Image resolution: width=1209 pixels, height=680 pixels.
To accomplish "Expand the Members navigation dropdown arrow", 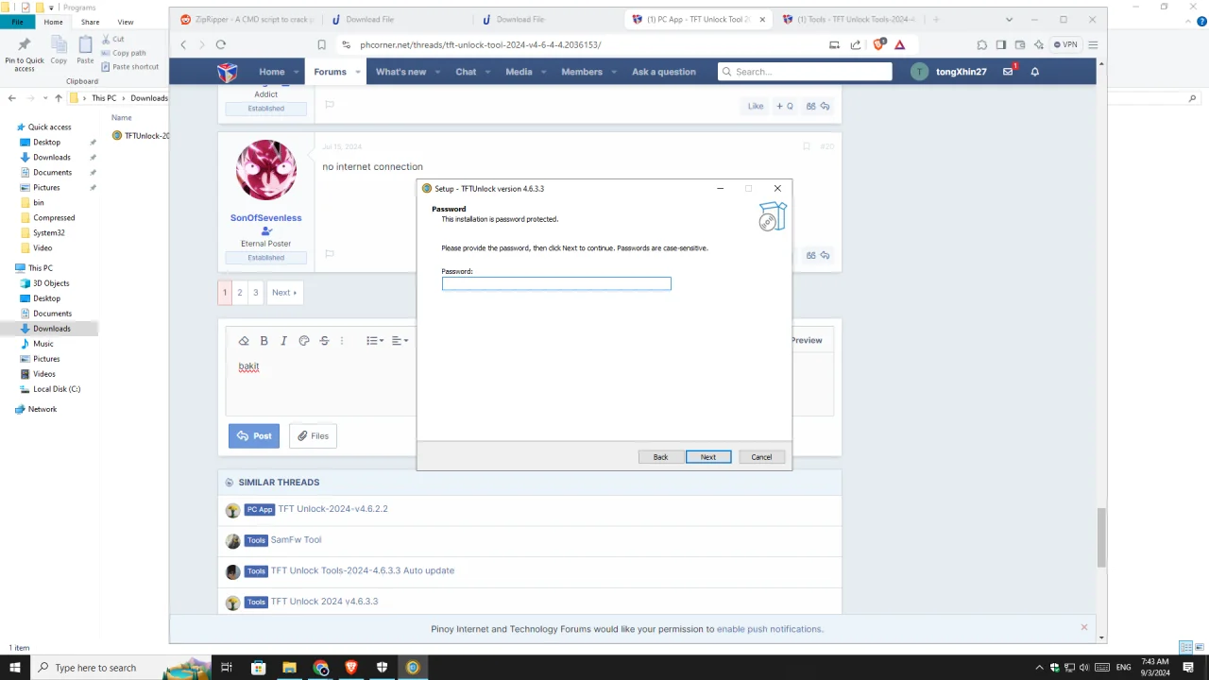I will pyautogui.click(x=614, y=72).
